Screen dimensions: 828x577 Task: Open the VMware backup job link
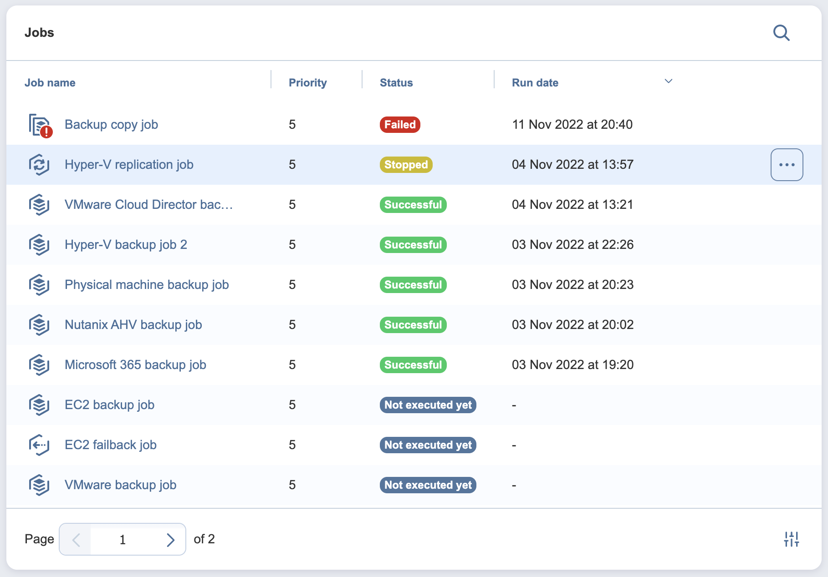[x=120, y=485]
